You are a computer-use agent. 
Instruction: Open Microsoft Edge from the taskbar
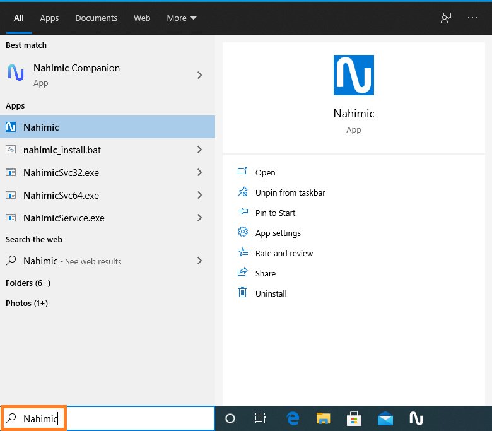[292, 418]
